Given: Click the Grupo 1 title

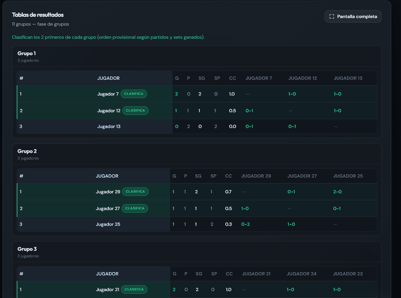Looking at the screenshot, I should 27,53.
